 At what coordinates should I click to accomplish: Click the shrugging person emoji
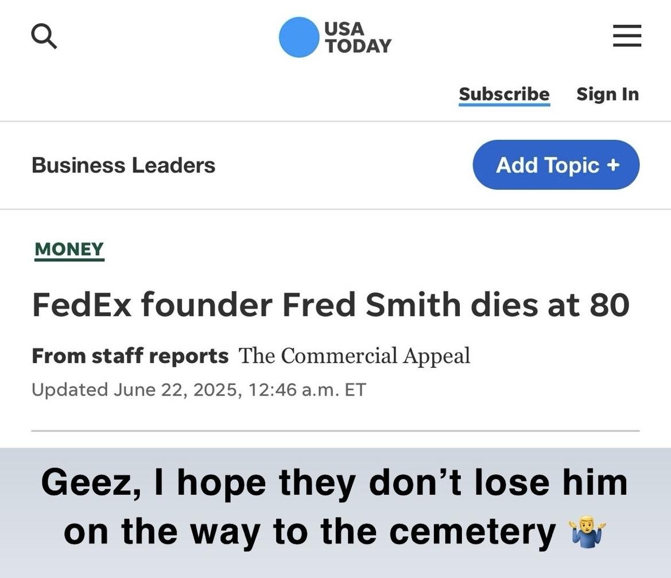tap(585, 532)
